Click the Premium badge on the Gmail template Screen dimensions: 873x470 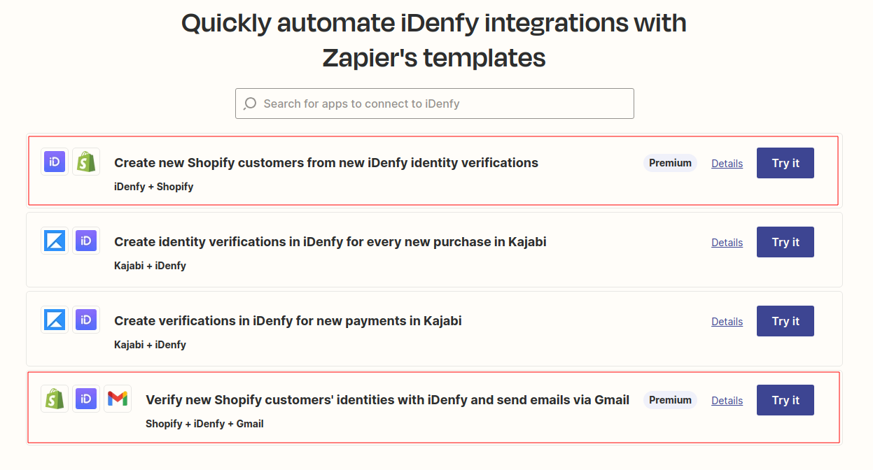669,399
